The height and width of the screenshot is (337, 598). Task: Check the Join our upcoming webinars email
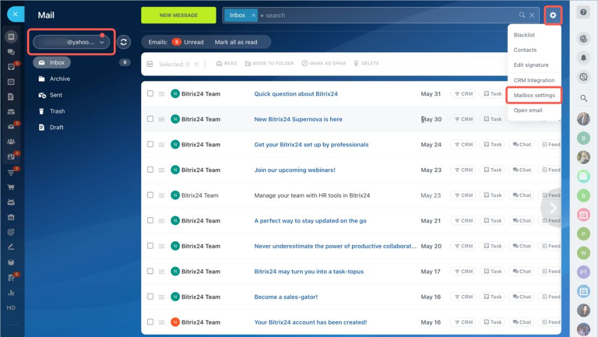150,170
